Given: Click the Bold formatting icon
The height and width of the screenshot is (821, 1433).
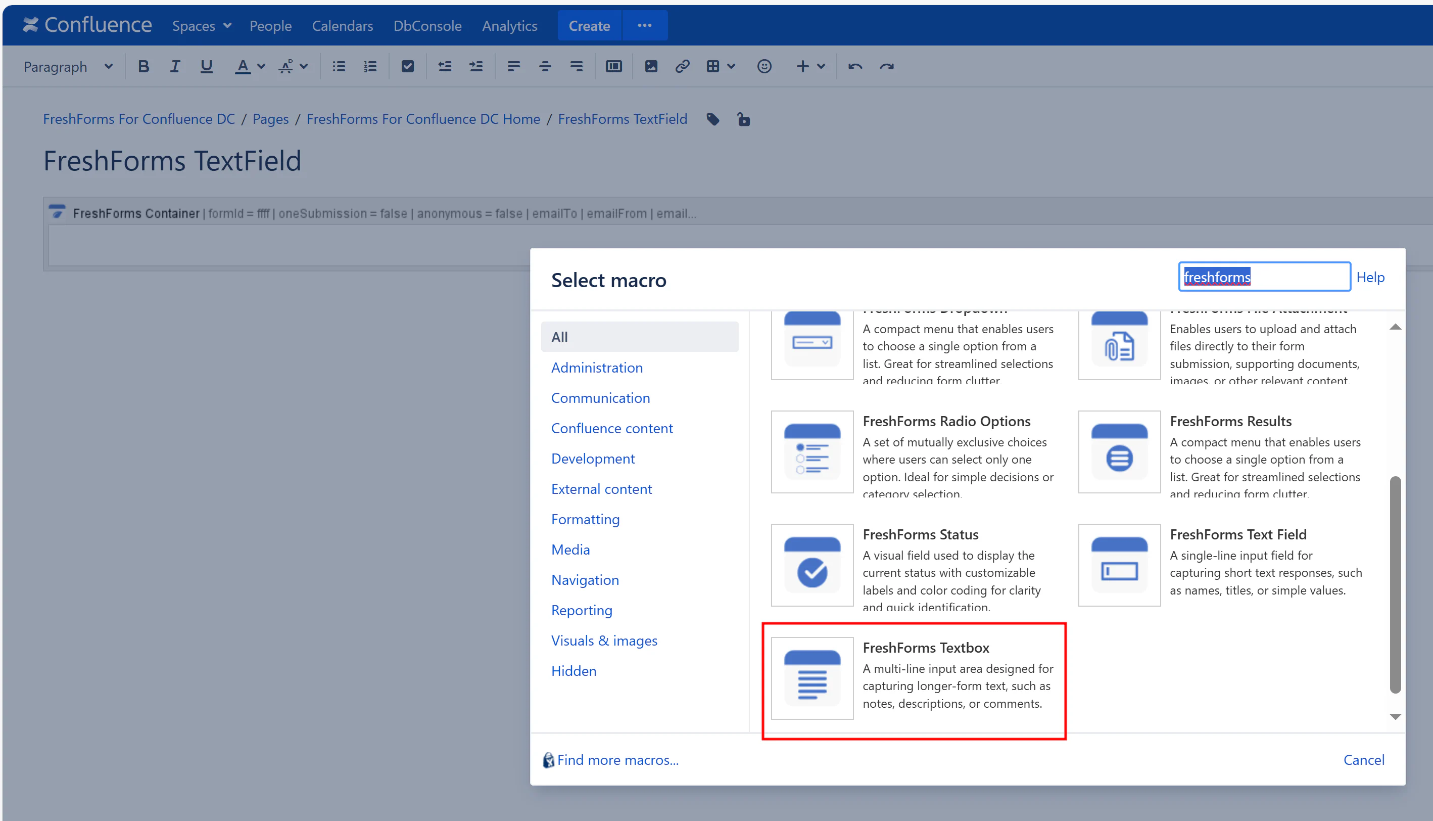Looking at the screenshot, I should coord(143,67).
